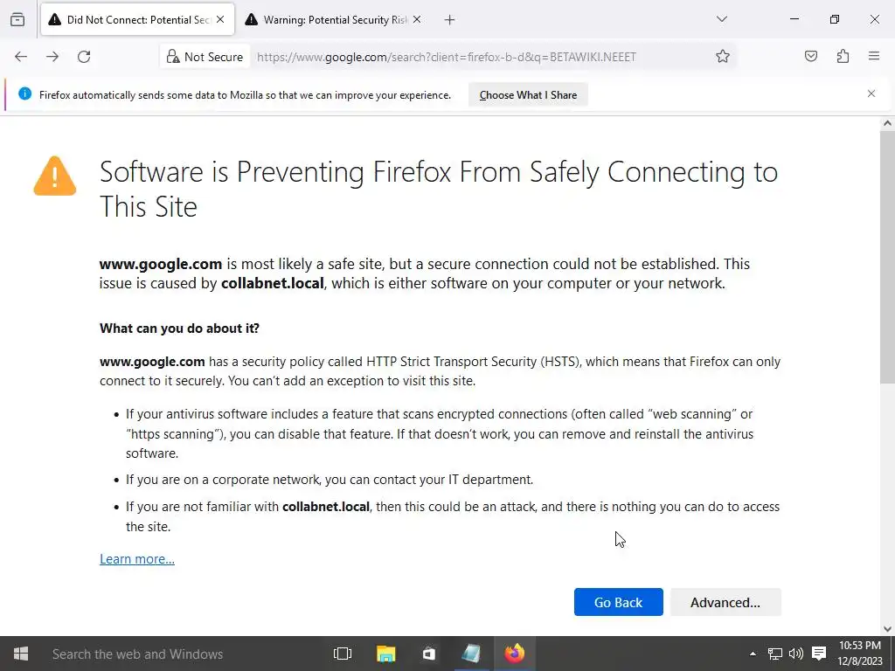Show hidden system tray icons
Screen dimensions: 895x671
pyautogui.click(x=753, y=654)
